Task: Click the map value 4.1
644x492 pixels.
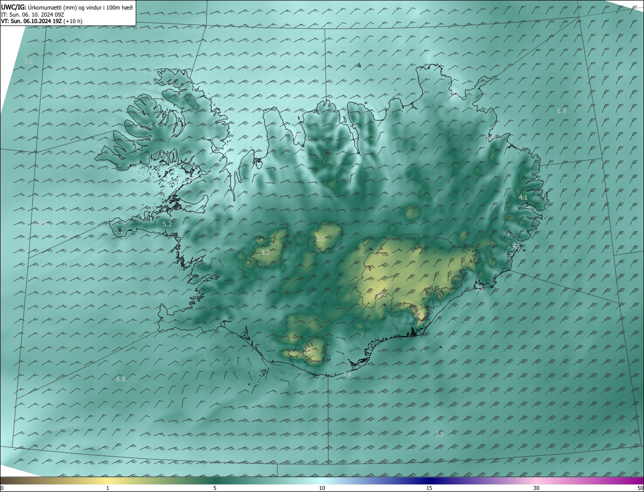Action: pos(523,198)
